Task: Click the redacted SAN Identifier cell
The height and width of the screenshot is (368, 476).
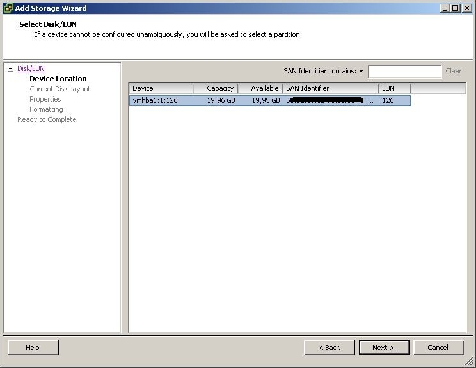Action: coord(331,100)
